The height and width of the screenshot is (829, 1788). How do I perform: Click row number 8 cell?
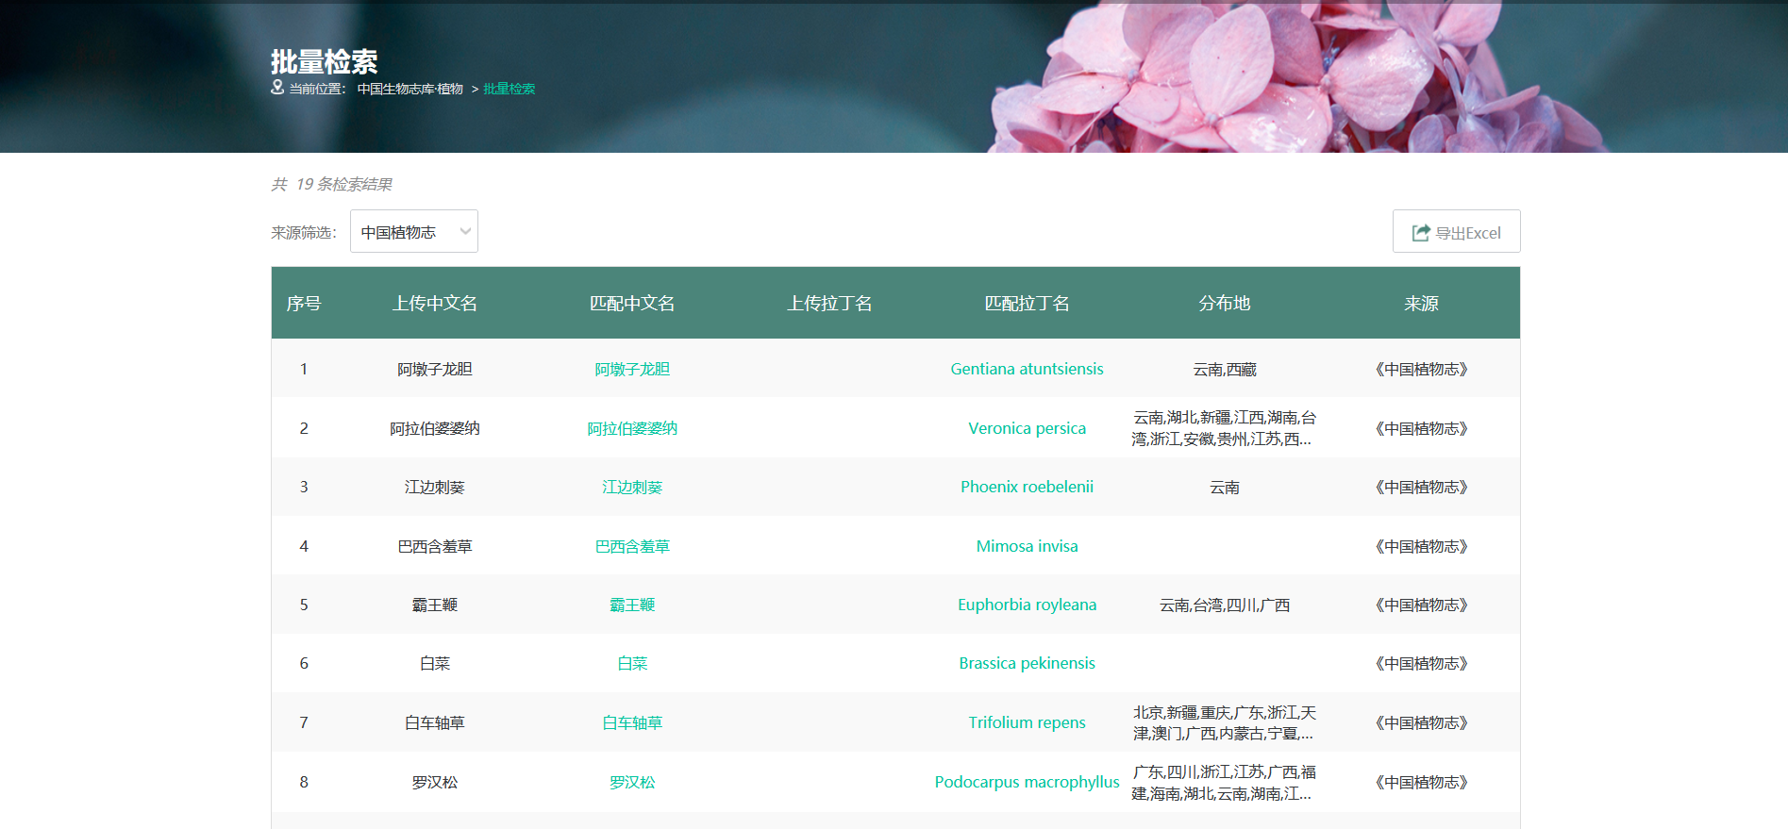tap(304, 782)
